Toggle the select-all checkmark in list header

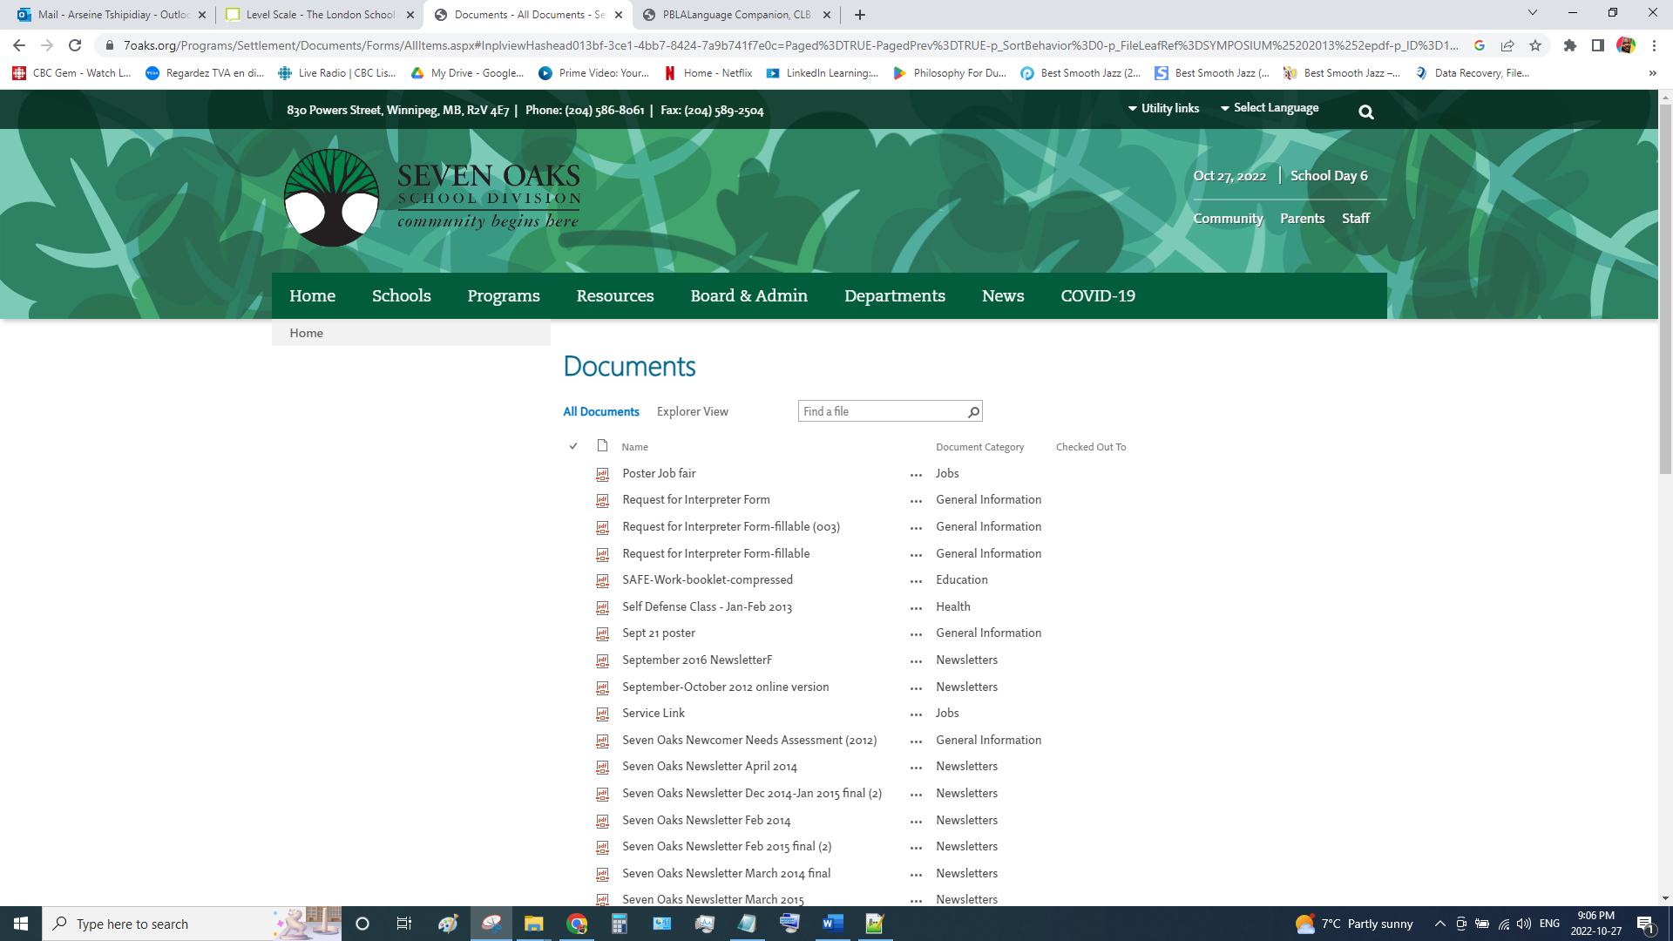click(573, 446)
